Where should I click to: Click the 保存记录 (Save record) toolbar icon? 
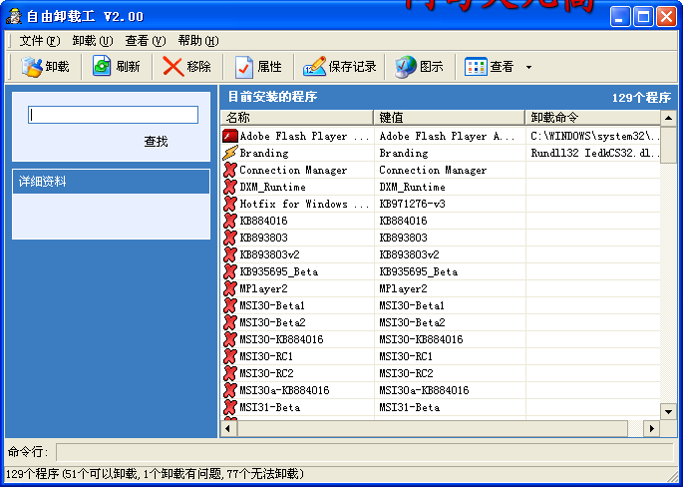tap(315, 67)
